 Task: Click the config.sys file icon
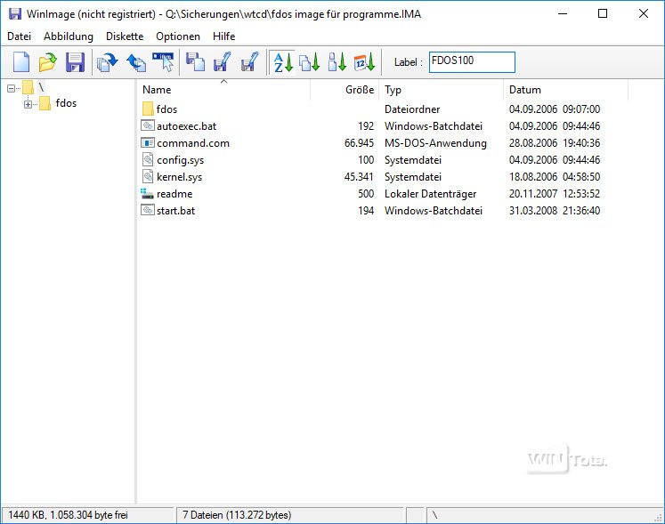point(148,160)
